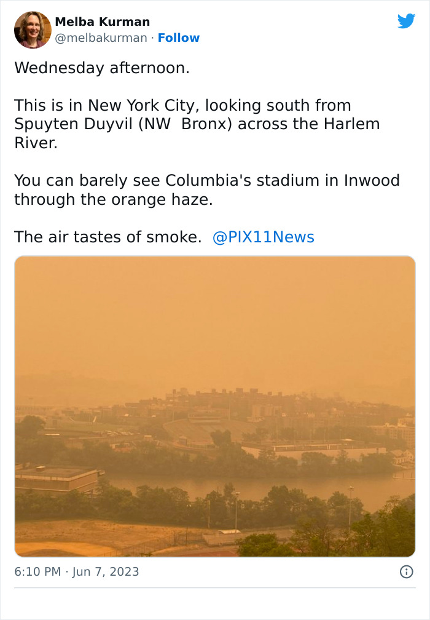Image resolution: width=430 pixels, height=620 pixels.
Task: Click the stadium stands in the photo
Action: point(190,432)
